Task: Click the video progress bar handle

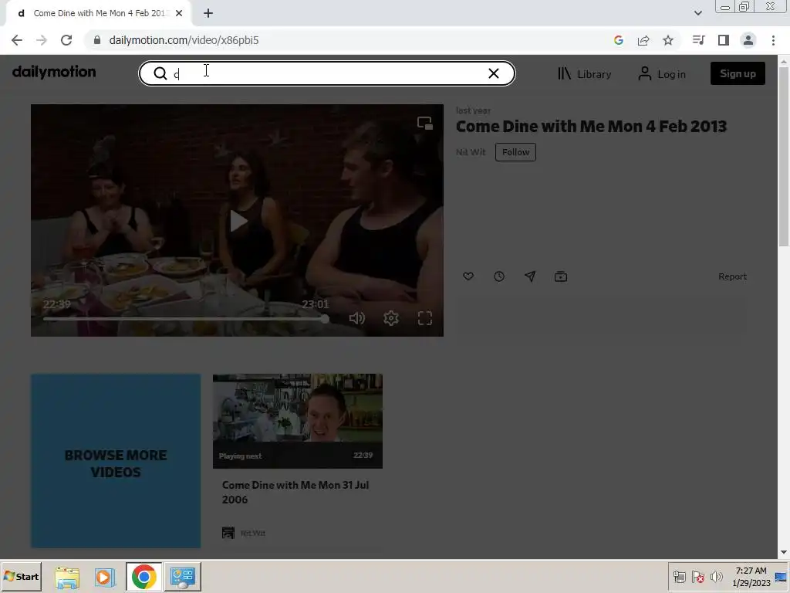Action: point(325,319)
